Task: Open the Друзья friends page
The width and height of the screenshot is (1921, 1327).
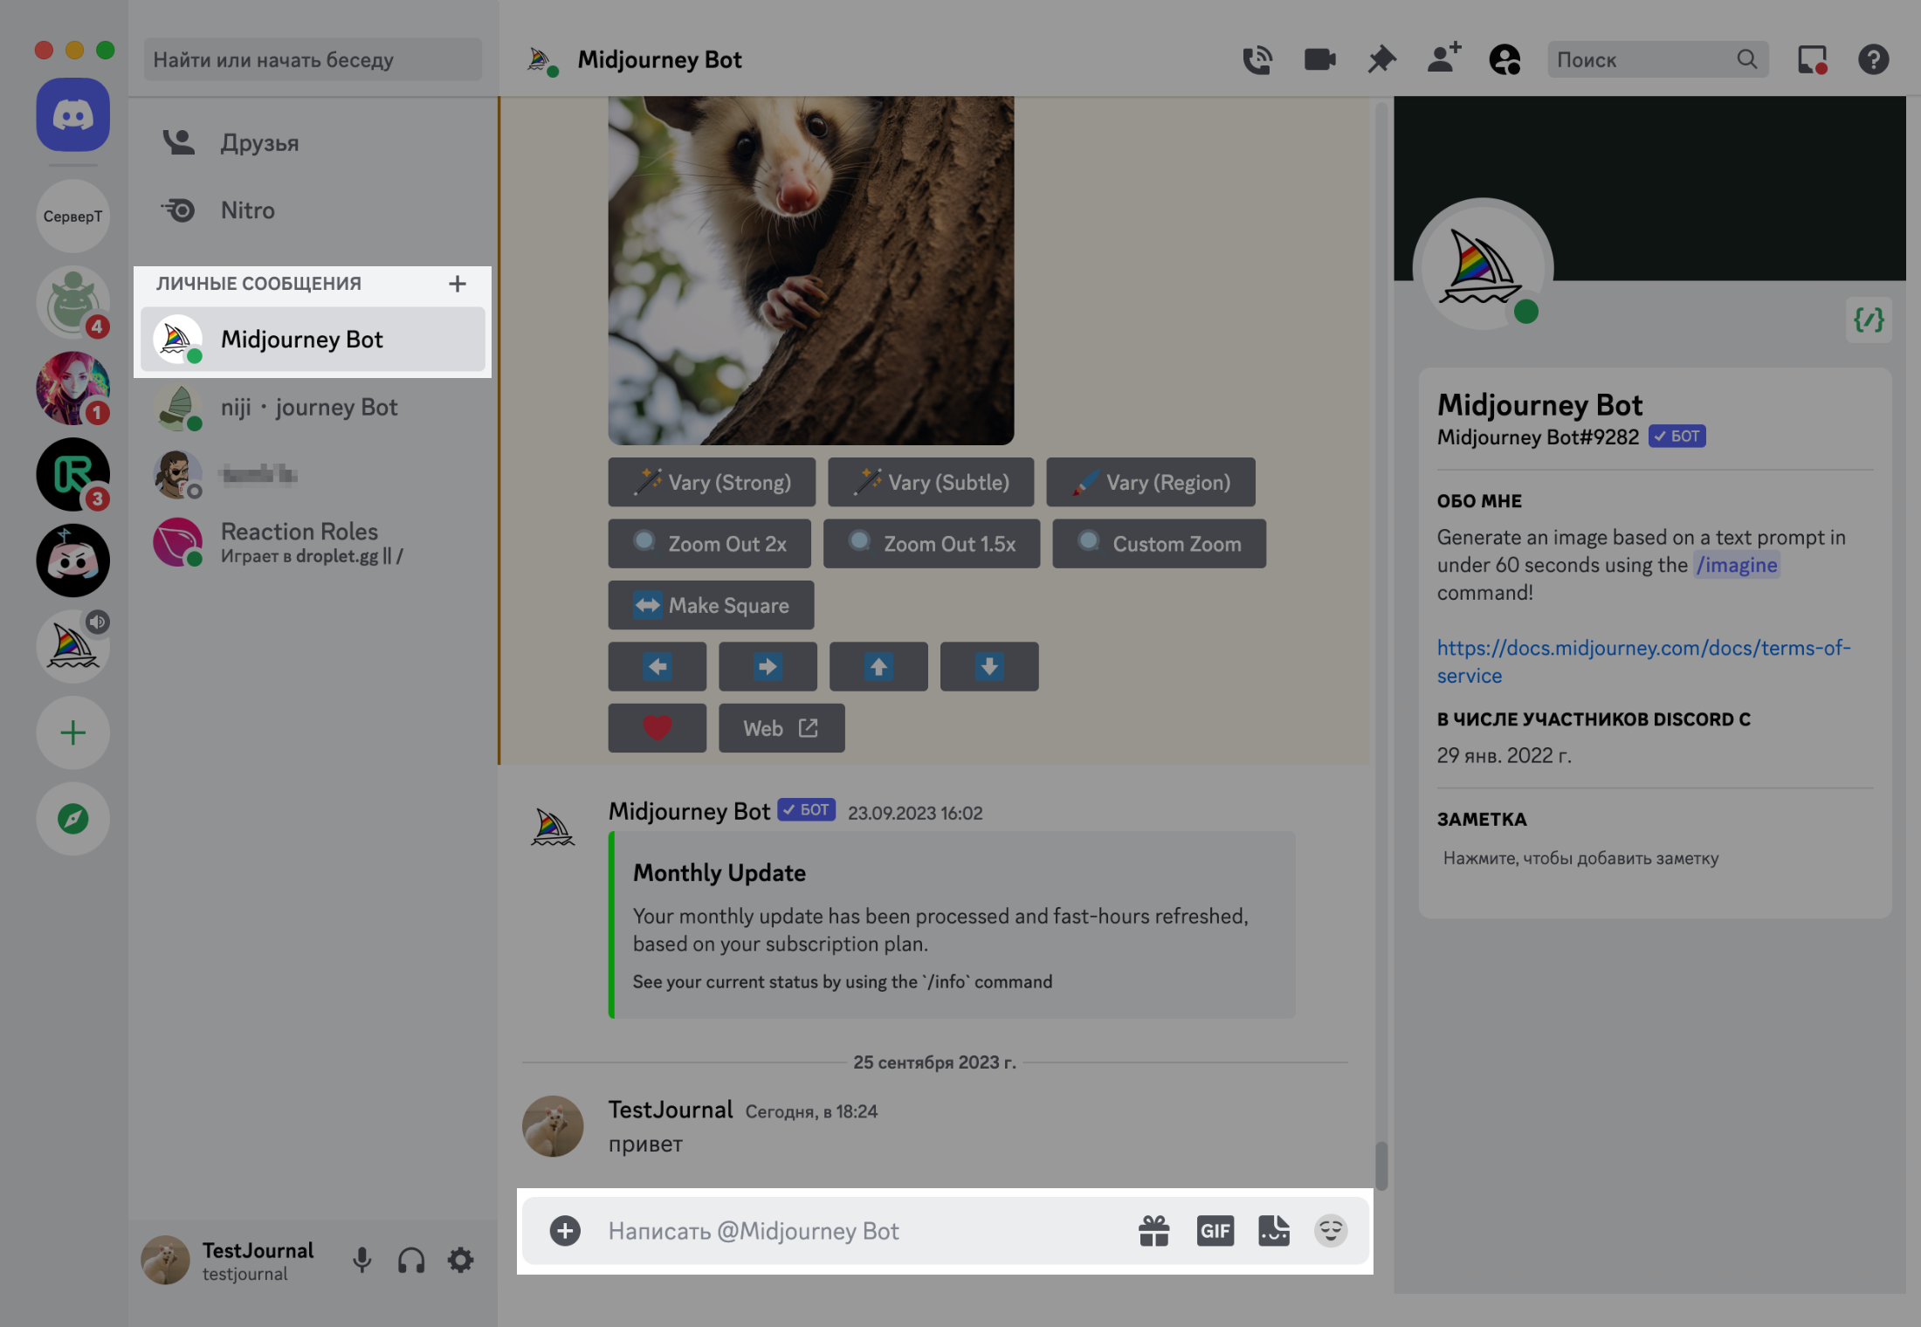Action: tap(313, 142)
